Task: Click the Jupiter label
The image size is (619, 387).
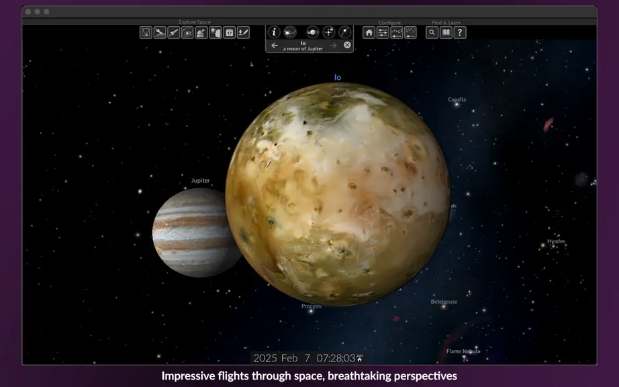Action: [201, 181]
